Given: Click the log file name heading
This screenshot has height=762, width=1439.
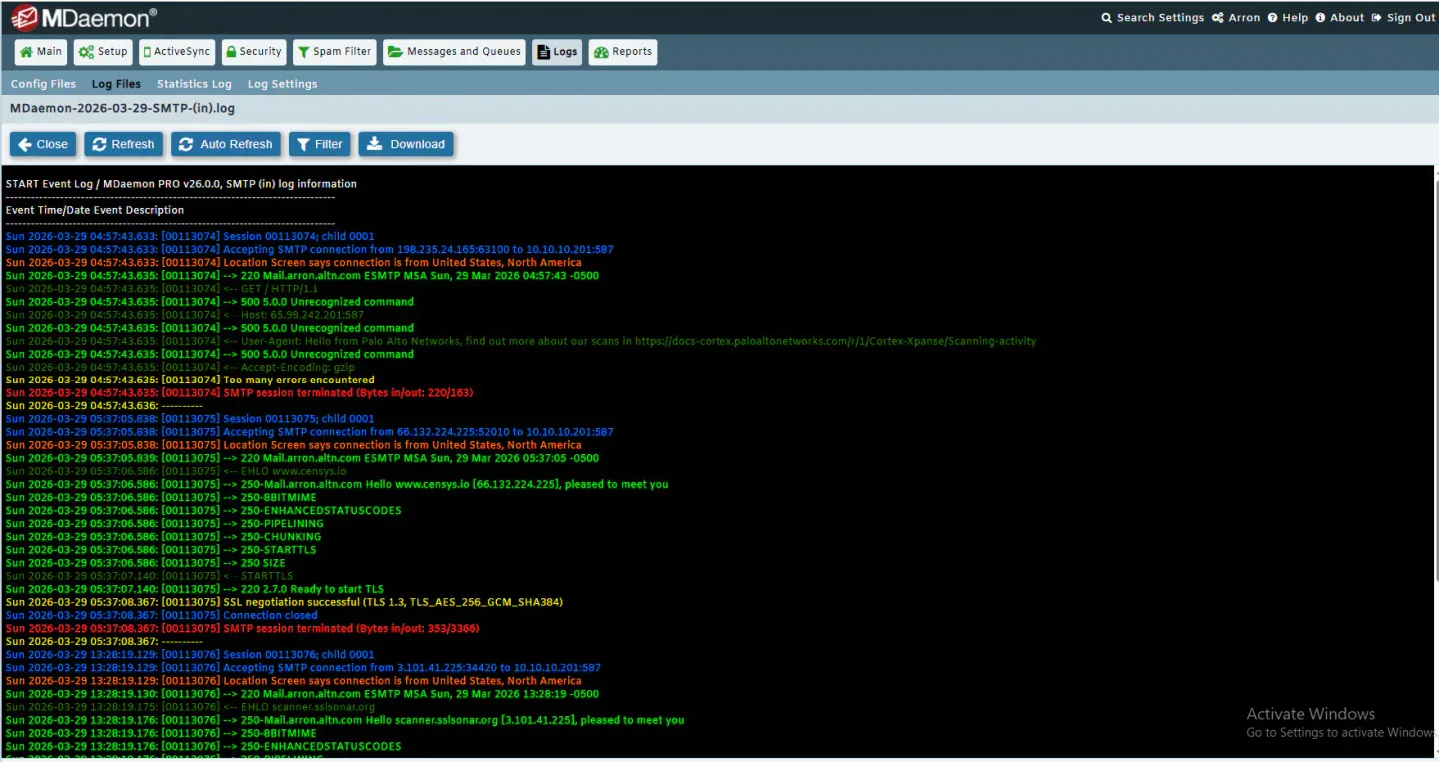Looking at the screenshot, I should pos(122,108).
